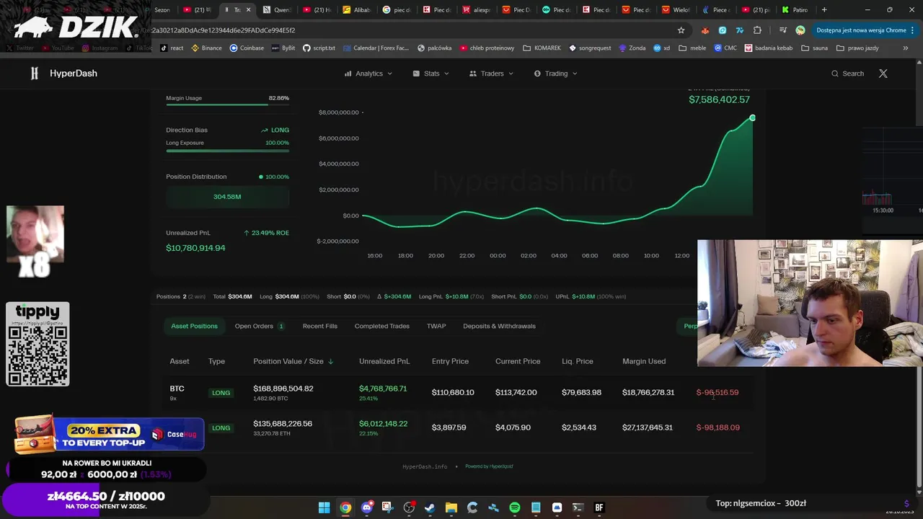The image size is (923, 519).
Task: Bookmark this page with the star icon
Action: pos(681,30)
